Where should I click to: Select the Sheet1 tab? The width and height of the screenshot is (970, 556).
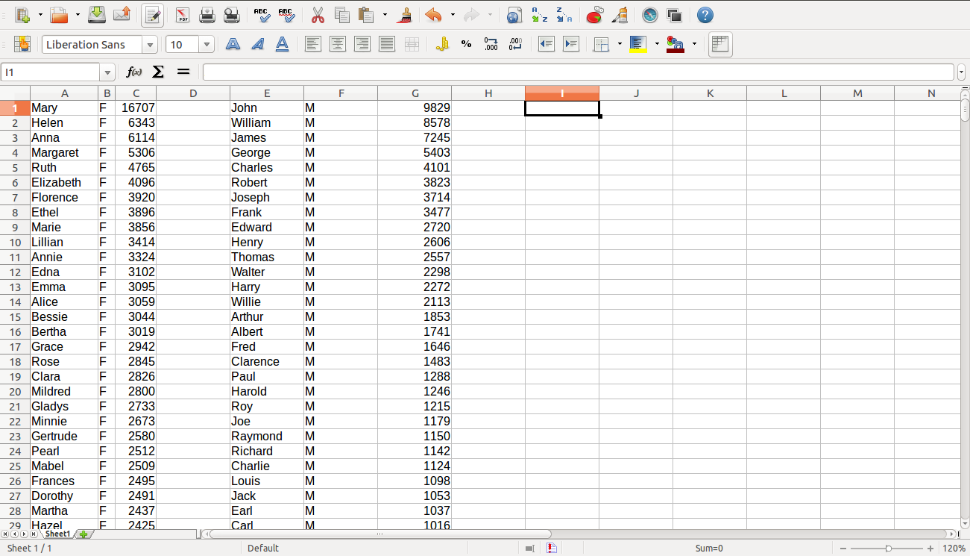[x=57, y=534]
